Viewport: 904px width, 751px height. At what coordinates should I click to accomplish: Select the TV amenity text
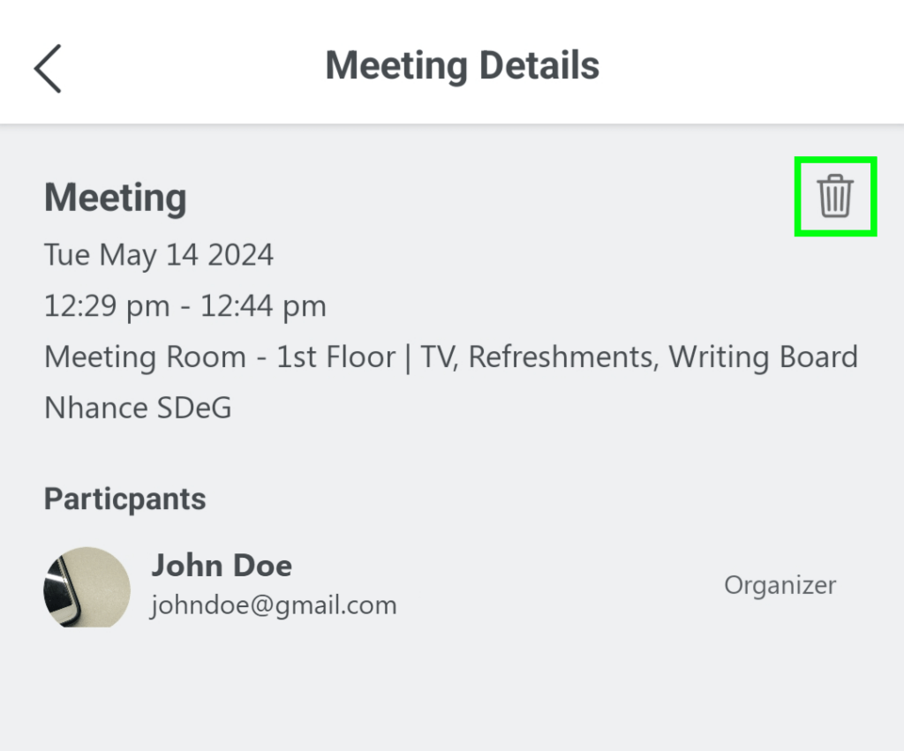click(437, 357)
